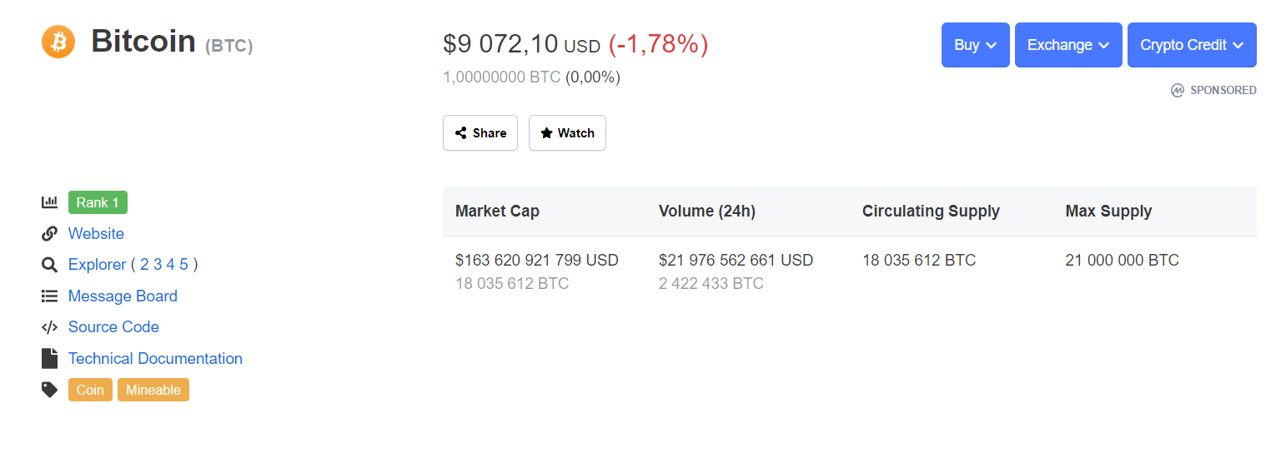The width and height of the screenshot is (1286, 453).
Task: Visit the Technical Documentation link
Action: pyautogui.click(x=155, y=359)
